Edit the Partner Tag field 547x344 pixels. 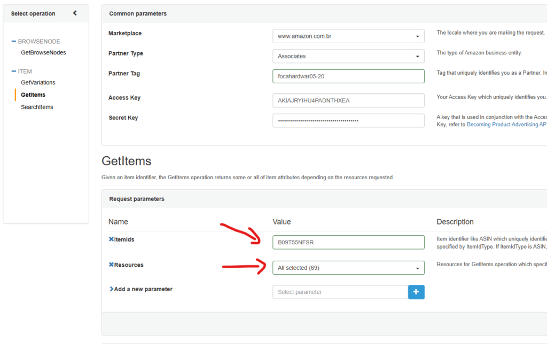[x=348, y=76]
